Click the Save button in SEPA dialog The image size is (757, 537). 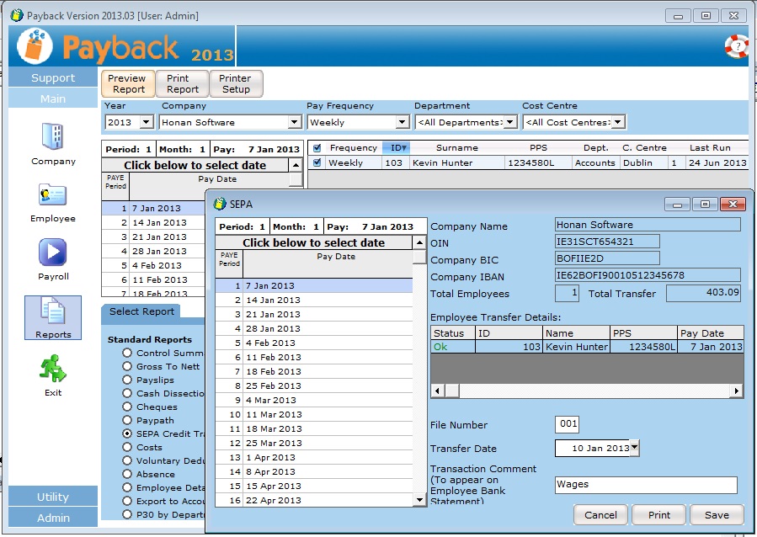coord(717,515)
